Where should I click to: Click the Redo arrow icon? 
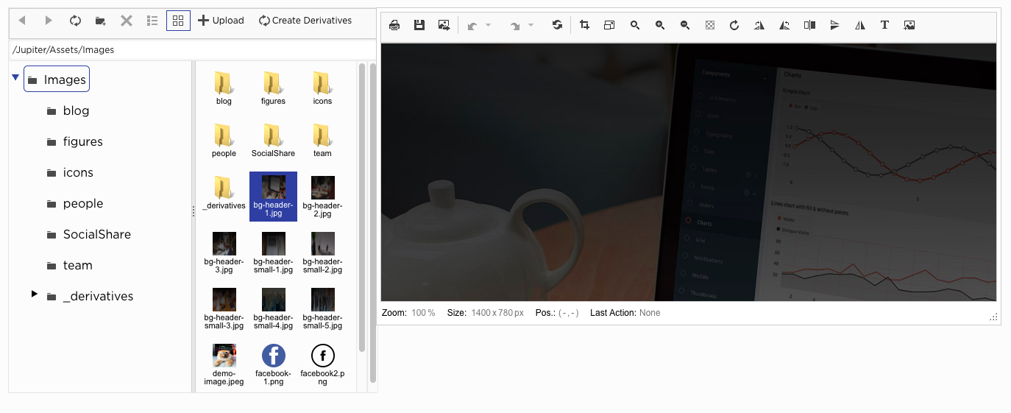coord(514,26)
